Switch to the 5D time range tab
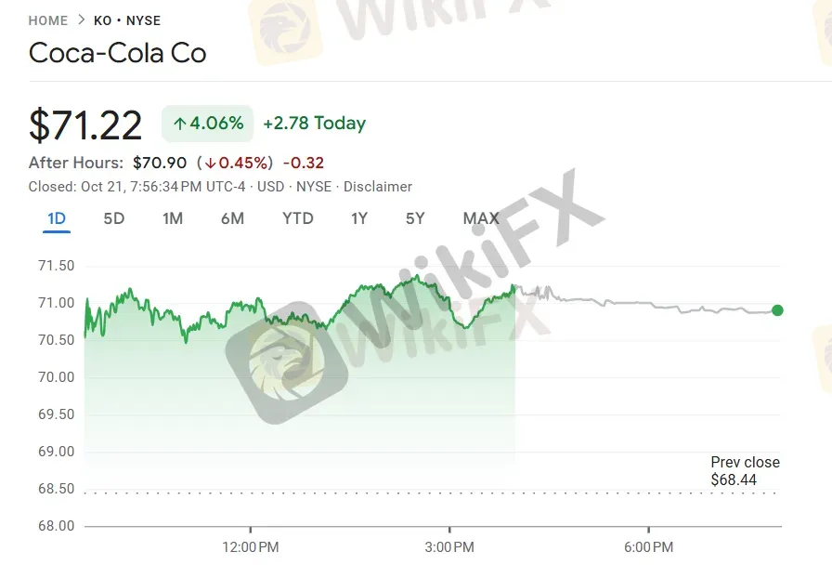This screenshot has width=832, height=578. coord(113,219)
